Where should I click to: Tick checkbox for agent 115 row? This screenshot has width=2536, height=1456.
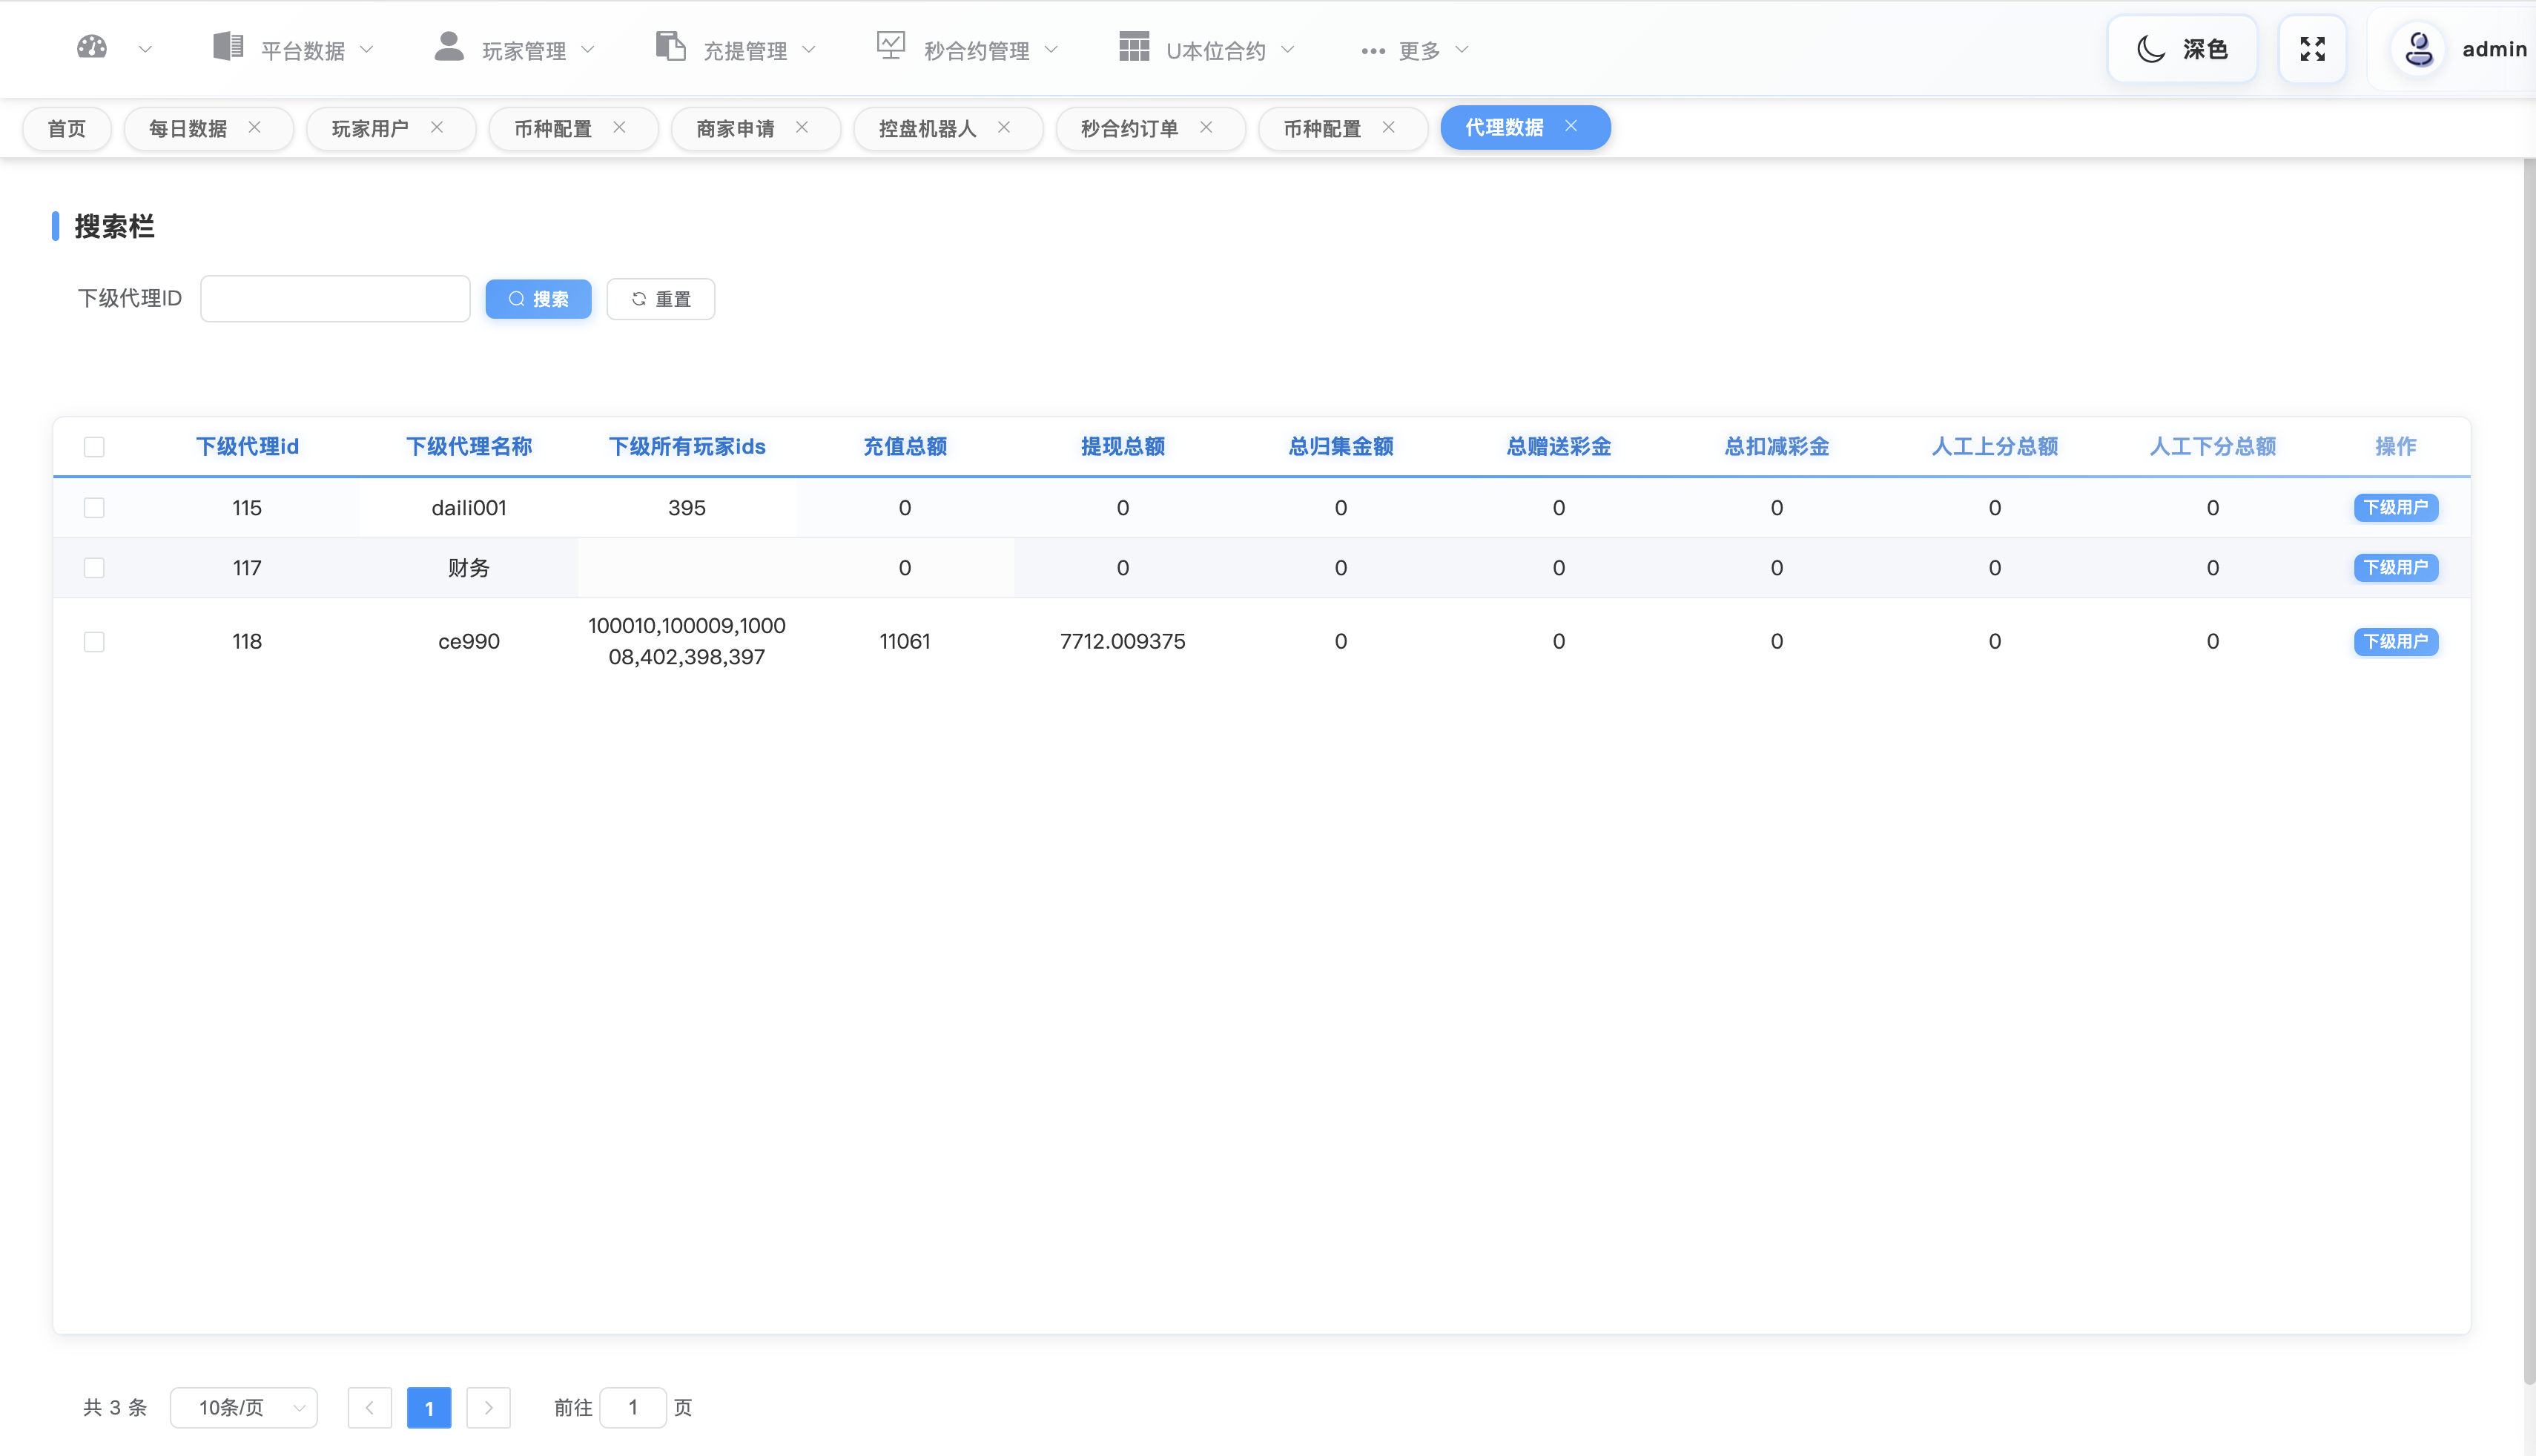(x=94, y=508)
